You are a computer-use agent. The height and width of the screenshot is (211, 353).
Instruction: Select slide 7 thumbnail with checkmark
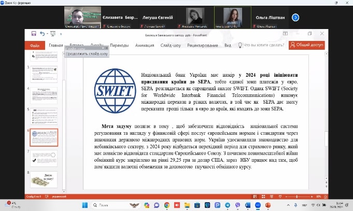pos(44,158)
